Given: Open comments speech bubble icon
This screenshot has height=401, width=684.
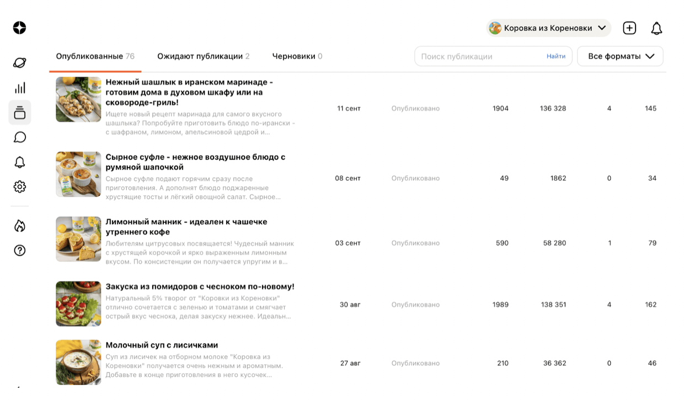Looking at the screenshot, I should (20, 137).
